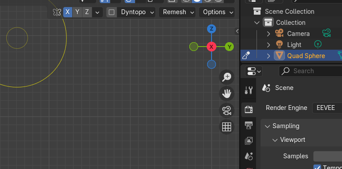Open the Tool properties tab icon
This screenshot has width=342, height=169.
point(248,90)
